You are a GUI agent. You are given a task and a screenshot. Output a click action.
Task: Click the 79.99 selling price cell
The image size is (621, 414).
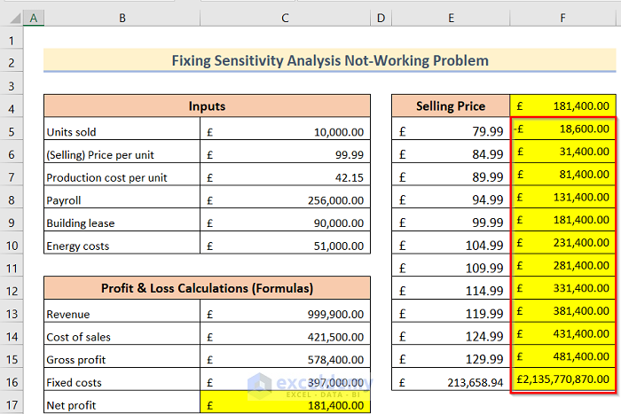(x=451, y=131)
